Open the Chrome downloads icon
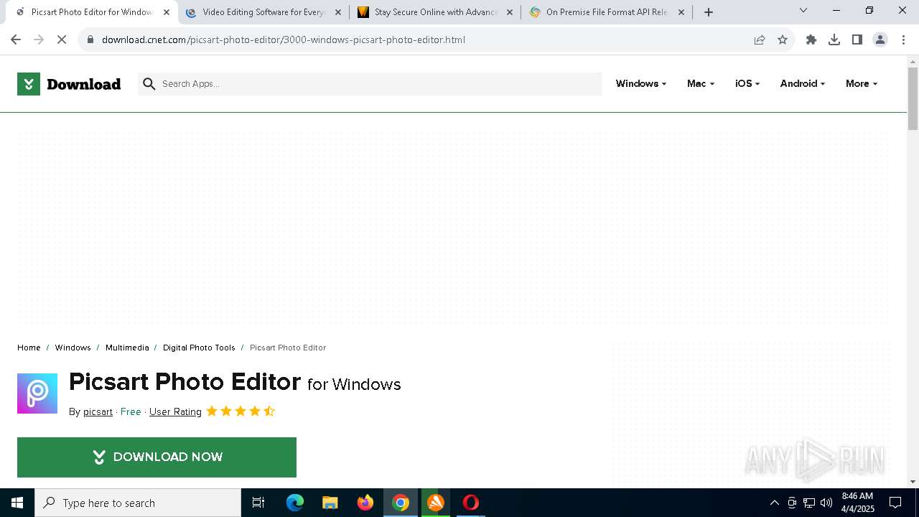Image resolution: width=919 pixels, height=517 pixels. [x=834, y=39]
